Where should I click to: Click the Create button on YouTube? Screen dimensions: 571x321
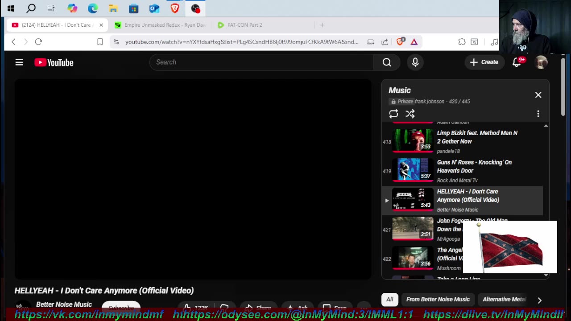[484, 62]
